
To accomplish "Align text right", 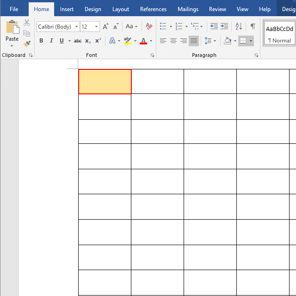I will 184,41.
